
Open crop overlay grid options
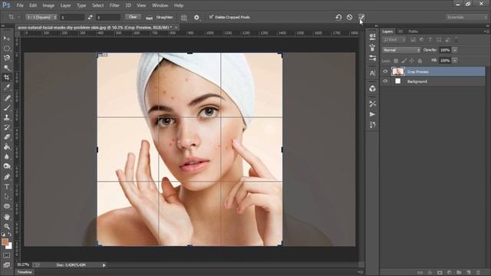coord(184,18)
